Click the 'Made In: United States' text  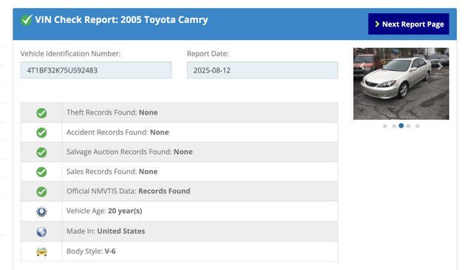106,231
